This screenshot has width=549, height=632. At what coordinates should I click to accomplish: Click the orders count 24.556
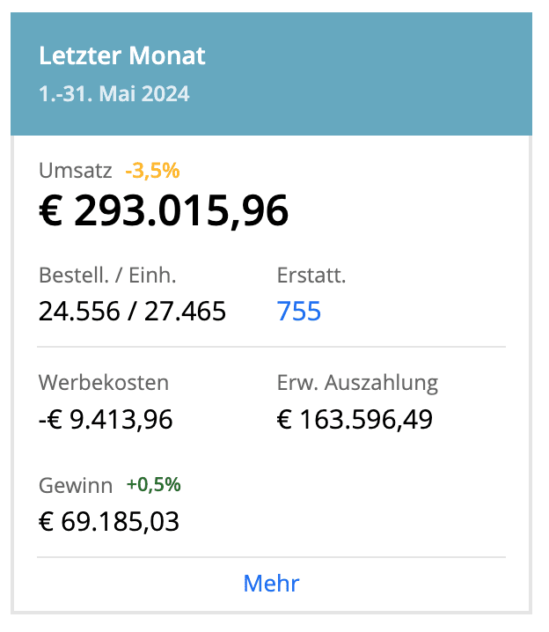click(79, 312)
